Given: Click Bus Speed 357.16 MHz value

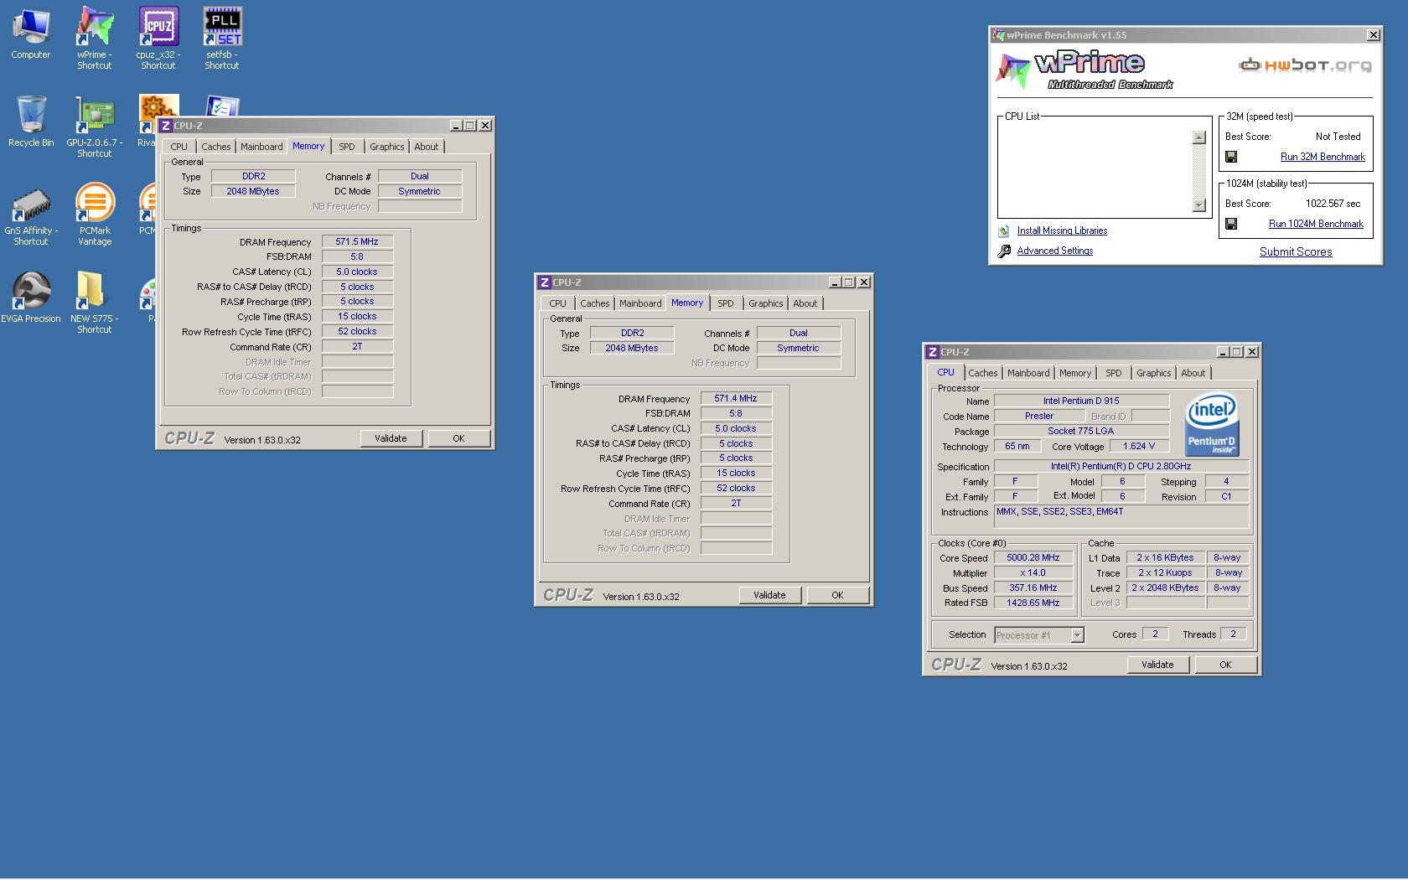Looking at the screenshot, I should point(1033,588).
